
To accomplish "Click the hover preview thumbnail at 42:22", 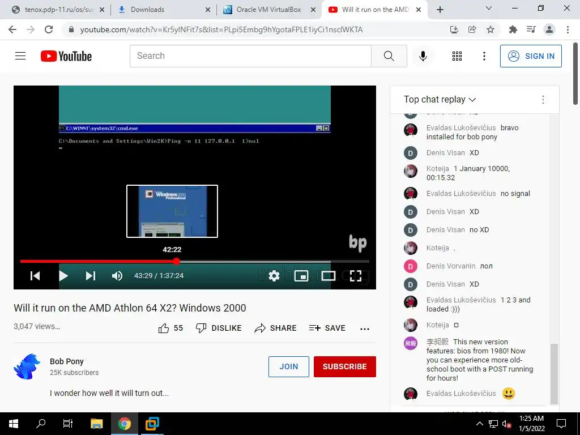I will click(x=172, y=211).
